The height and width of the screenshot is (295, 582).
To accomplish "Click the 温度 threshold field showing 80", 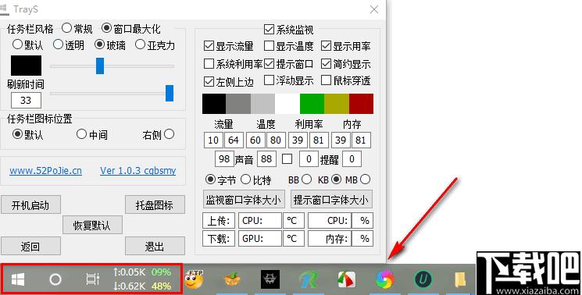I will tap(276, 140).
